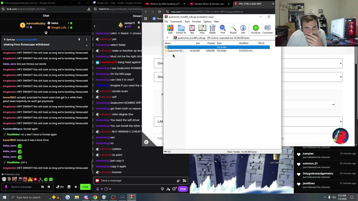Open Kick shop storefront icon
Image resolution: width=358 pixels, height=201 pixels.
[69, 187]
